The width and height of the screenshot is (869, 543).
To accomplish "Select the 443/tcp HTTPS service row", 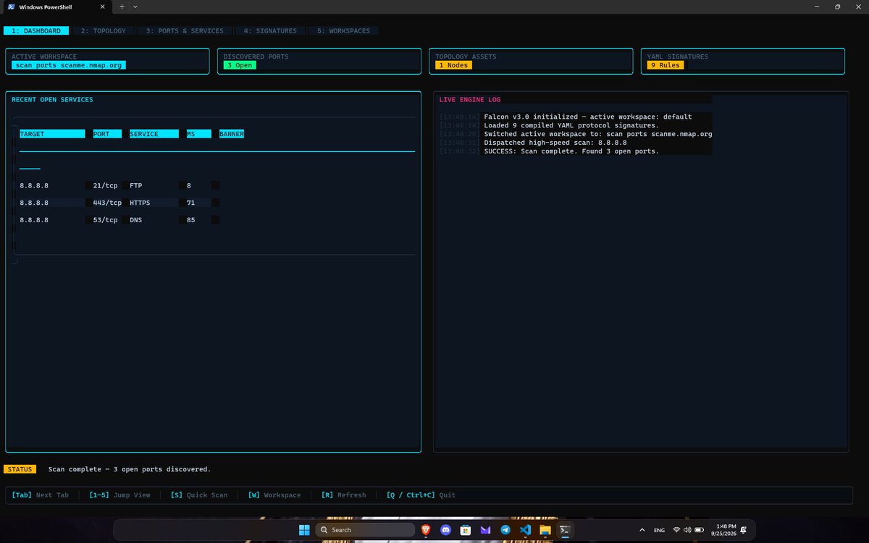I will pyautogui.click(x=119, y=203).
